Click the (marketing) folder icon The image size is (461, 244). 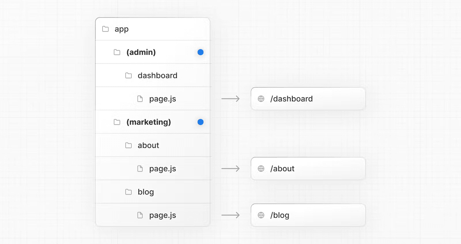click(x=117, y=122)
